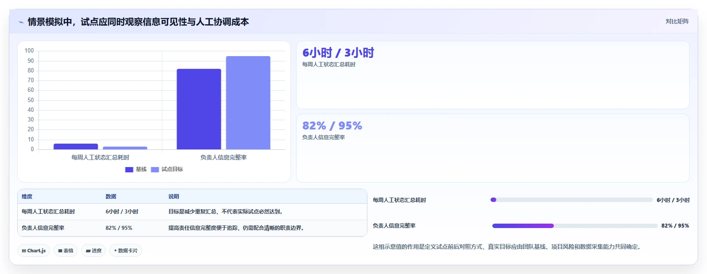
Task: Click the small icon before the header title
Action: pyautogui.click(x=21, y=22)
